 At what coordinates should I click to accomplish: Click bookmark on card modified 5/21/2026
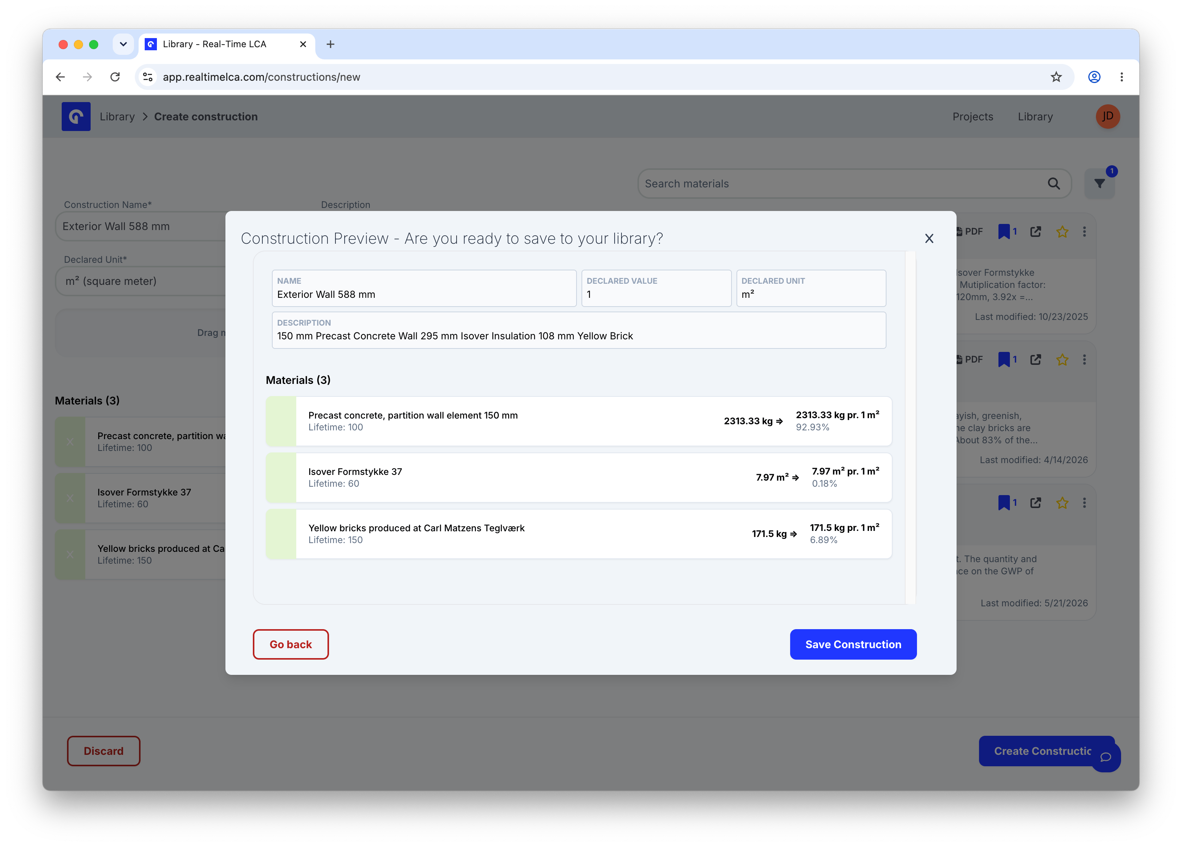(1004, 503)
